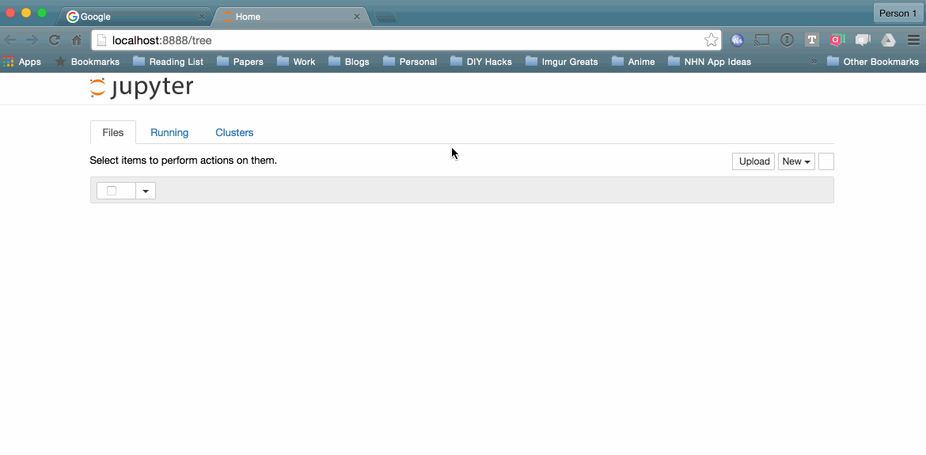Open the Apps grid shortcut
The width and height of the screenshot is (926, 455).
point(22,62)
